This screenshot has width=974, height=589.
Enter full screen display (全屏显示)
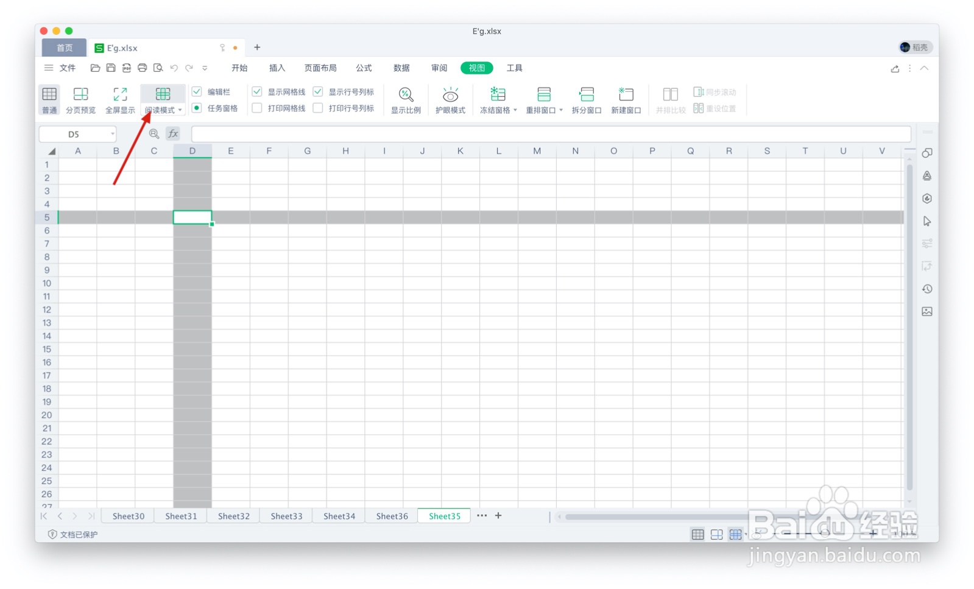click(x=120, y=100)
